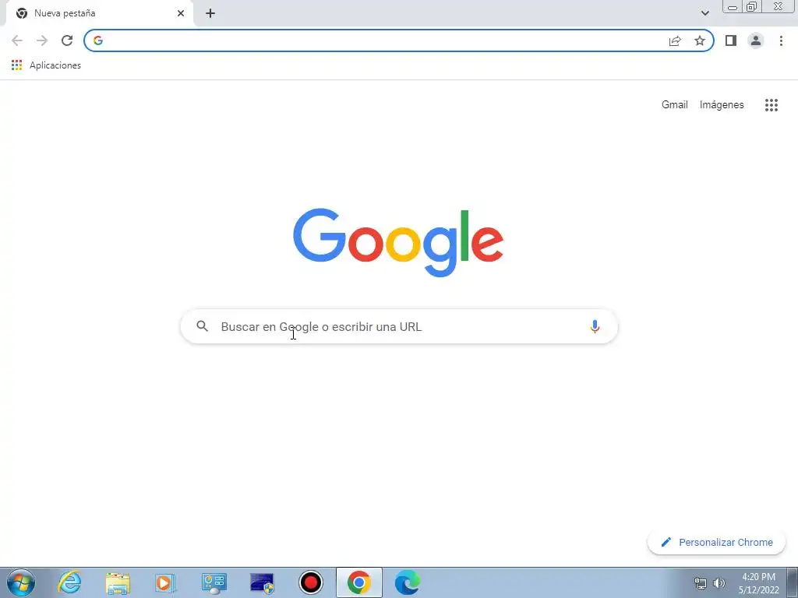Open the Chrome three-dot menu
This screenshot has width=798, height=598.
[x=781, y=40]
